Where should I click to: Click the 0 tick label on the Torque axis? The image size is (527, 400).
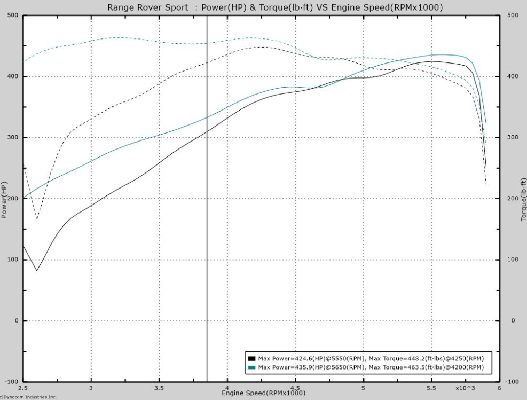pyautogui.click(x=513, y=320)
